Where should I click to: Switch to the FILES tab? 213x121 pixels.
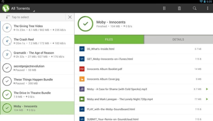click(x=109, y=39)
